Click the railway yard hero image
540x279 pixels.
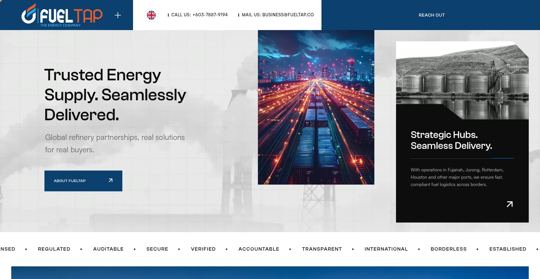[316, 107]
